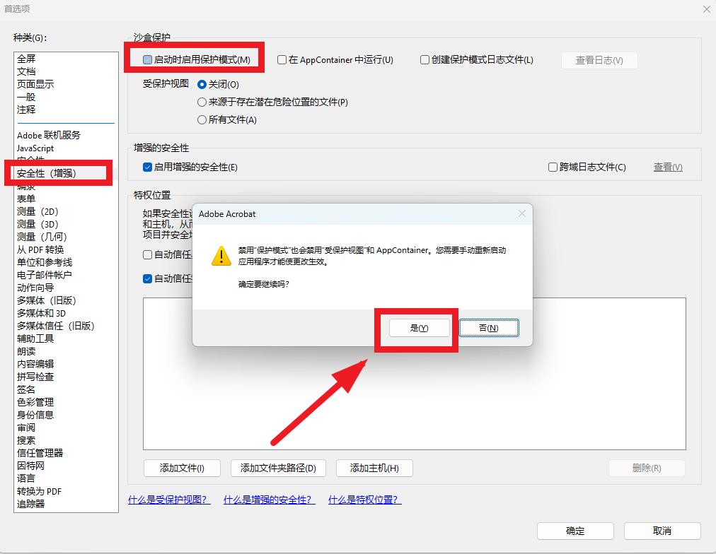Viewport: 716px width, 554px height.
Task: Select 安全性（增强） in category list
Action: tap(46, 173)
